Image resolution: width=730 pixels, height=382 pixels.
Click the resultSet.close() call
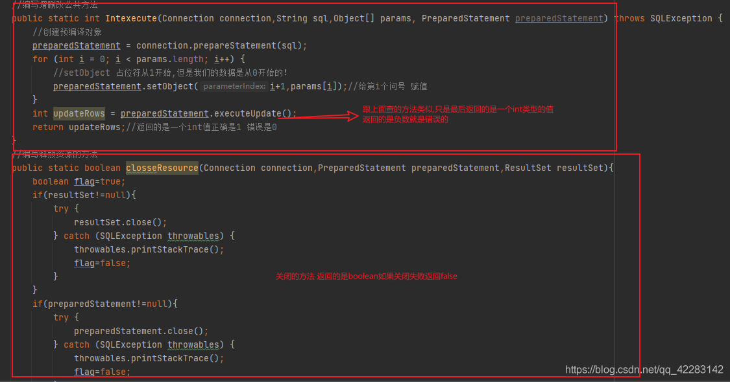tap(120, 223)
